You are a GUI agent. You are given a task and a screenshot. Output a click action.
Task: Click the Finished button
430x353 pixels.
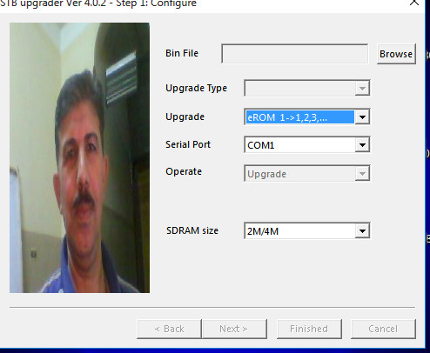click(309, 329)
